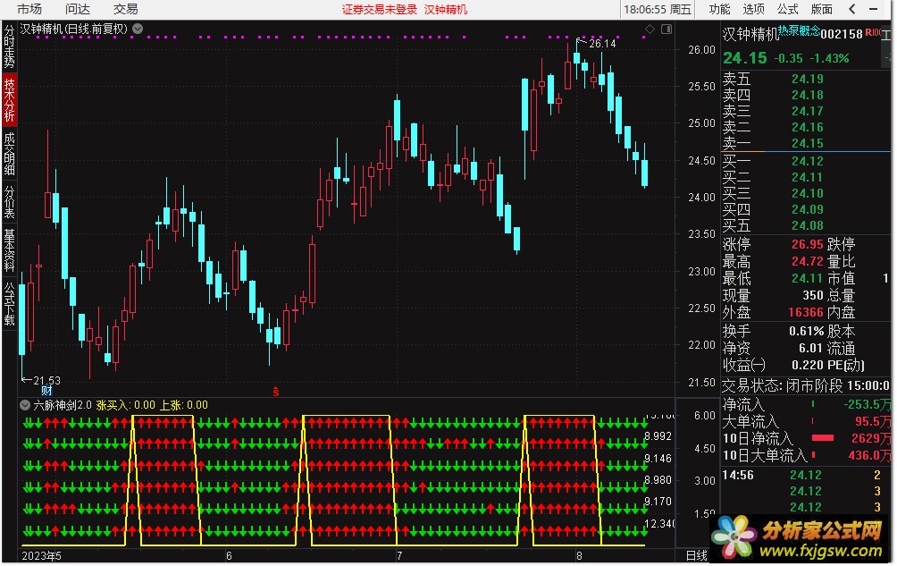Viewport: 897px width, 566px height.
Task: Click the 上涨: 0.00 indicator value
Action: (183, 405)
